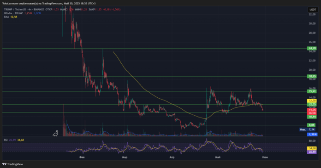Click the 20,00 price axis tick
The image size is (321, 168).
pos(312,70)
